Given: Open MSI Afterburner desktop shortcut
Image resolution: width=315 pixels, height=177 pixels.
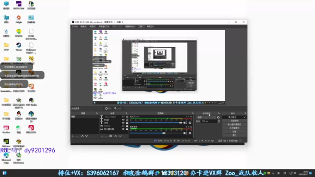Looking at the screenshot, I should coord(19,159).
